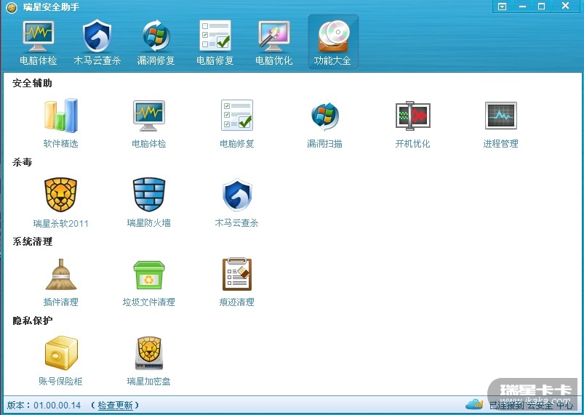Image resolution: width=584 pixels, height=415 pixels.
Task: Open 垃圾文件清理 green bin icon
Action: (x=149, y=275)
